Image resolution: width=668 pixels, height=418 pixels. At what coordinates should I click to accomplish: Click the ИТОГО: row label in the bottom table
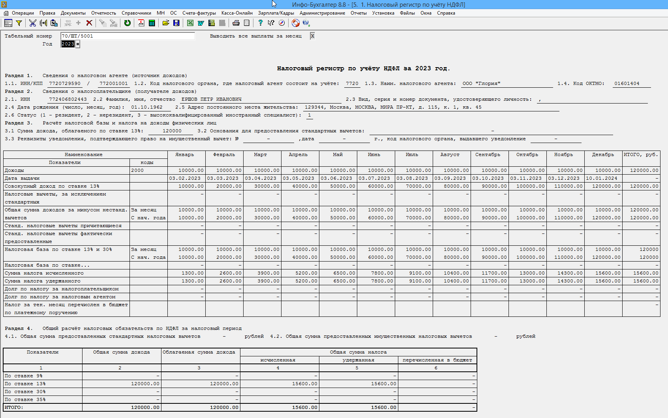[14, 407]
